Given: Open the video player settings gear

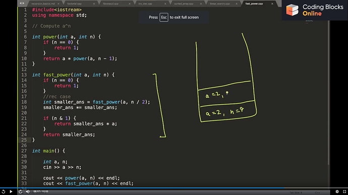Looking at the screenshot, I should 337,191.
